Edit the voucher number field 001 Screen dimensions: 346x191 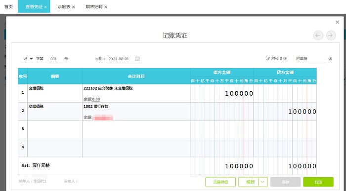tap(53, 59)
